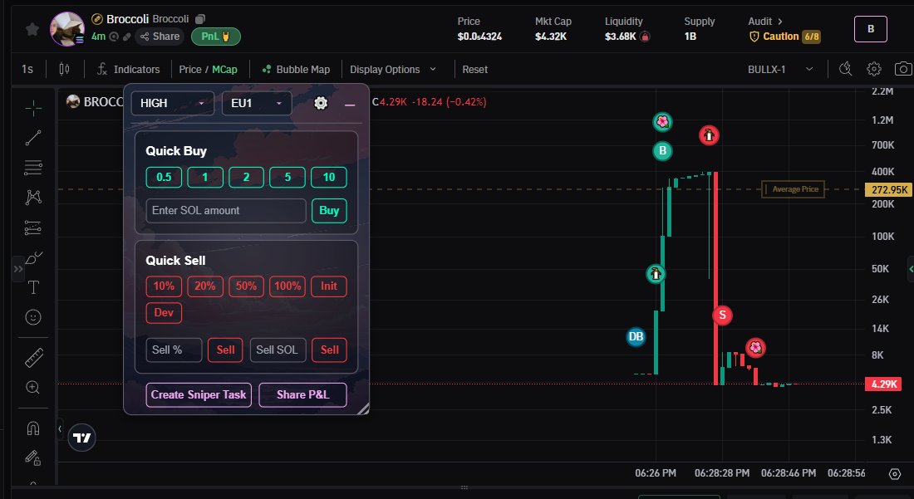Quick sell 20% of holdings
Image resolution: width=914 pixels, height=499 pixels.
(x=205, y=286)
